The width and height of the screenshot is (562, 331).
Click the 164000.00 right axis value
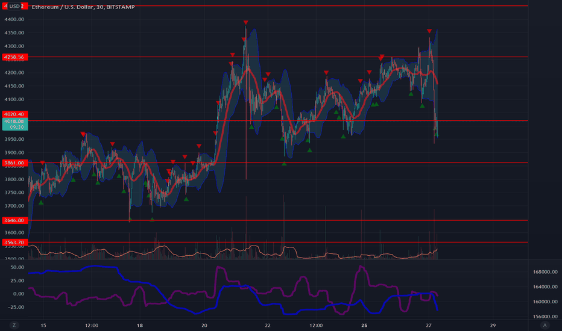(x=545, y=286)
